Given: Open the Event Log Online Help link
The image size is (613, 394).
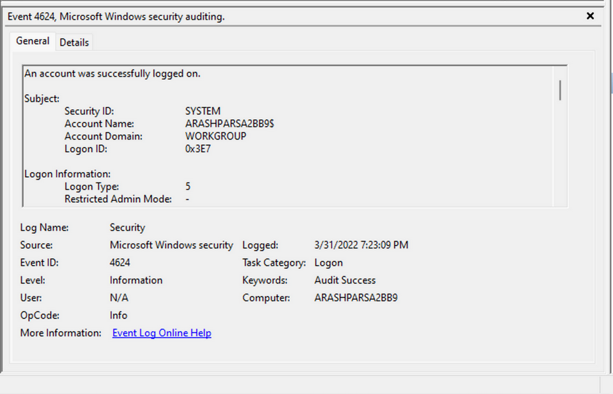Looking at the screenshot, I should (x=161, y=333).
